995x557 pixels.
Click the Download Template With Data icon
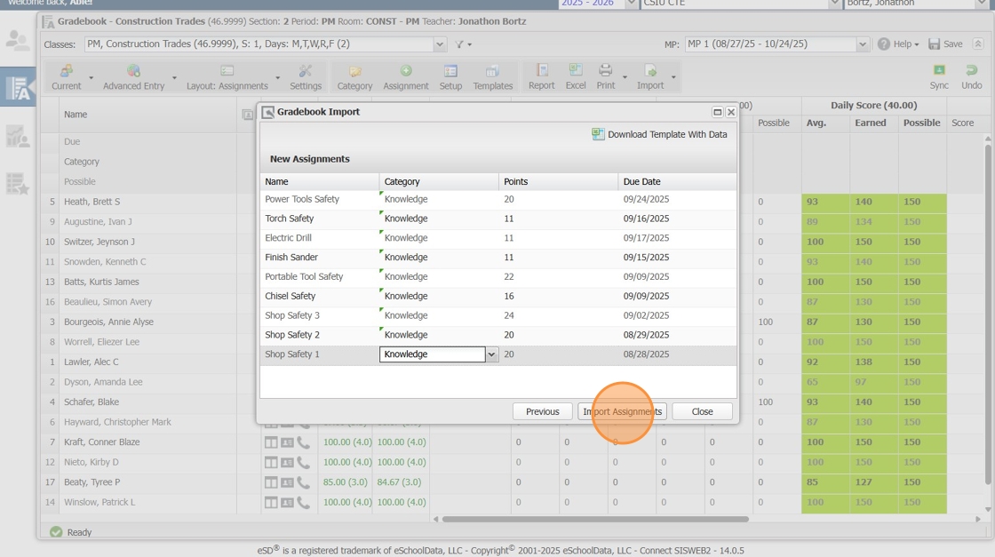click(x=598, y=134)
